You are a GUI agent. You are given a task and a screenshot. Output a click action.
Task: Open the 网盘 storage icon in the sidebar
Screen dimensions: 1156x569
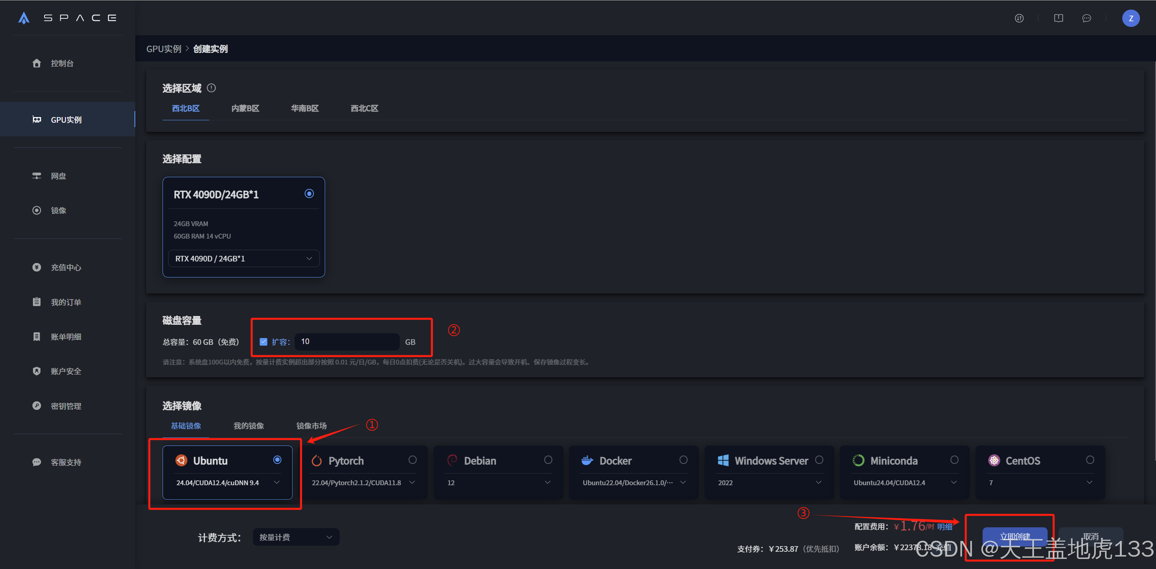(37, 176)
